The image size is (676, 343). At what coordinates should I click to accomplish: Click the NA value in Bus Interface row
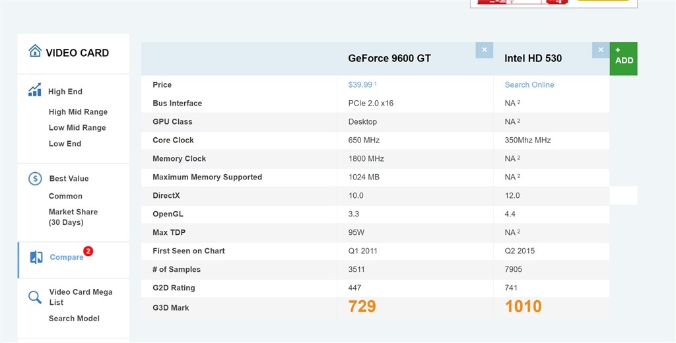coord(512,104)
